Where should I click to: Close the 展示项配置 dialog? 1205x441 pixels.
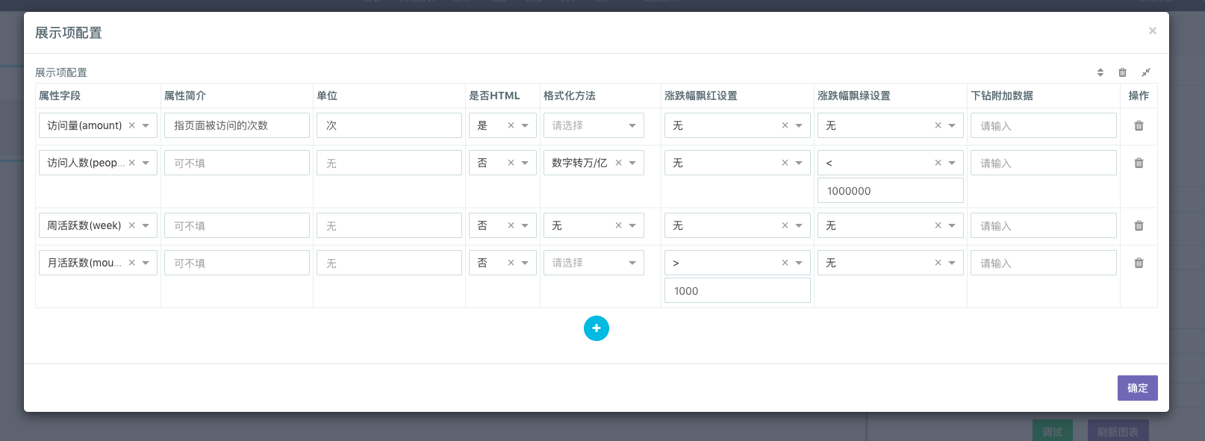[x=1153, y=31]
